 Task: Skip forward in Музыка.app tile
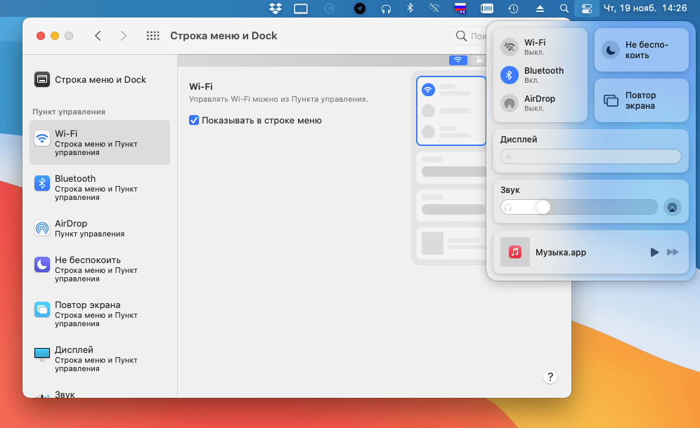pos(673,253)
